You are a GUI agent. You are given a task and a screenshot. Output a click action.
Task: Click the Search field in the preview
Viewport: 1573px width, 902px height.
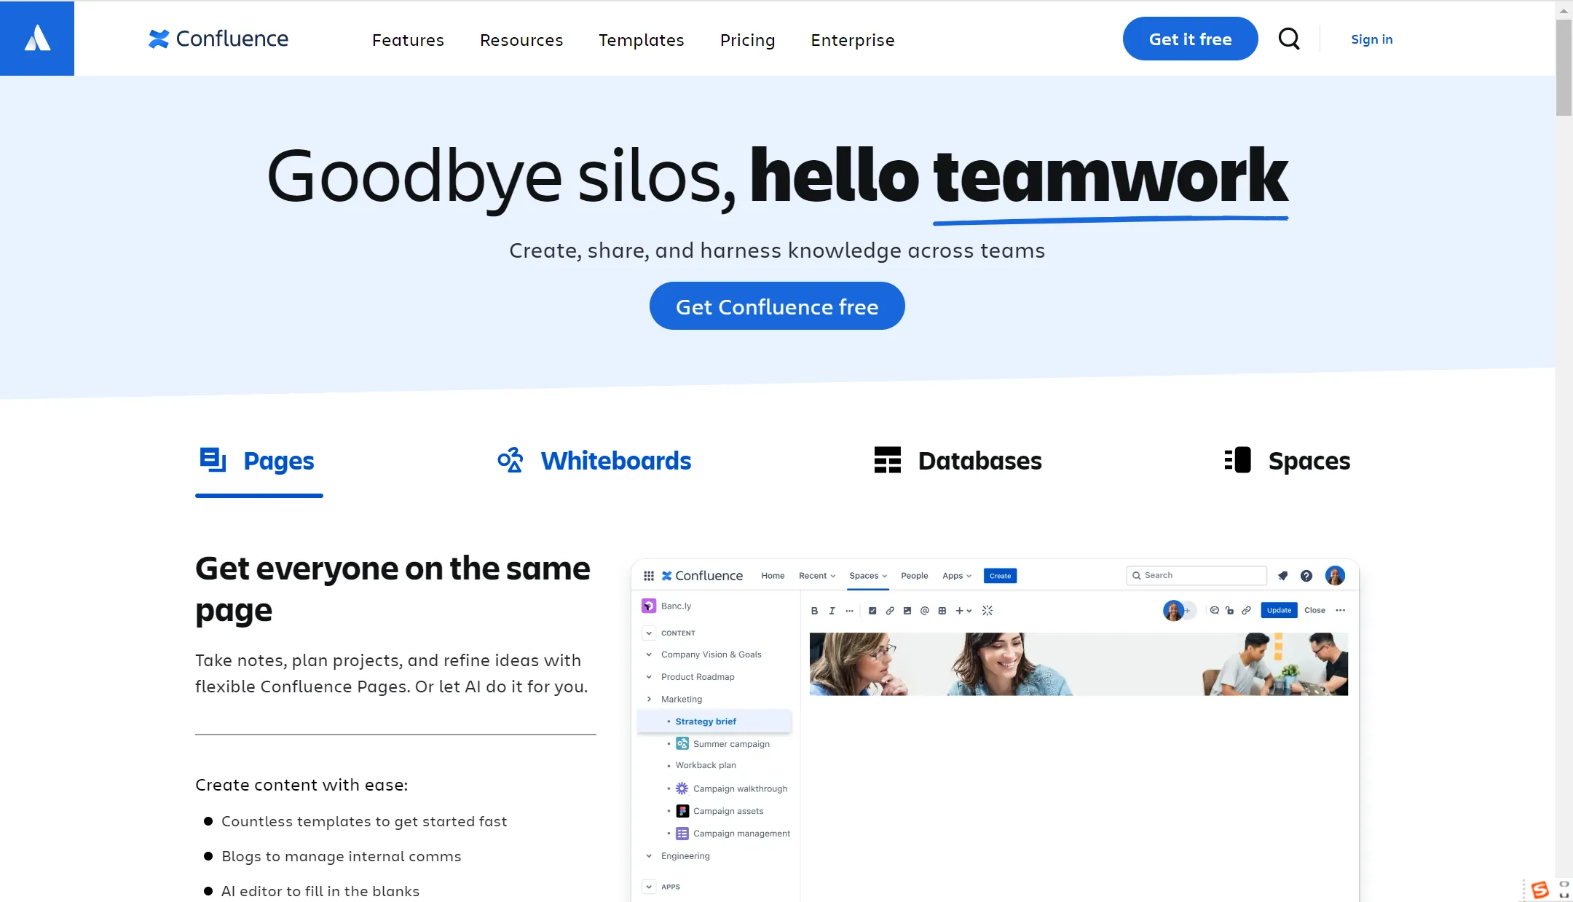point(1196,575)
